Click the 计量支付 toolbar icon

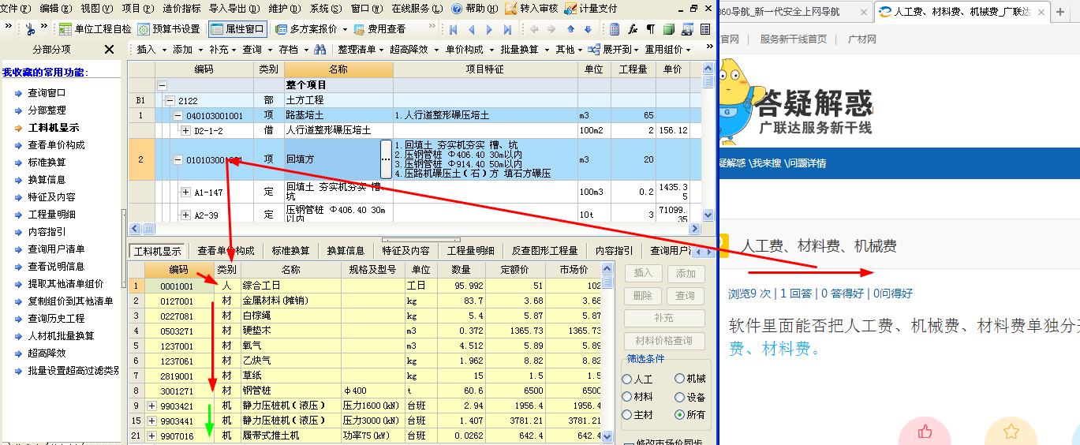tap(591, 8)
